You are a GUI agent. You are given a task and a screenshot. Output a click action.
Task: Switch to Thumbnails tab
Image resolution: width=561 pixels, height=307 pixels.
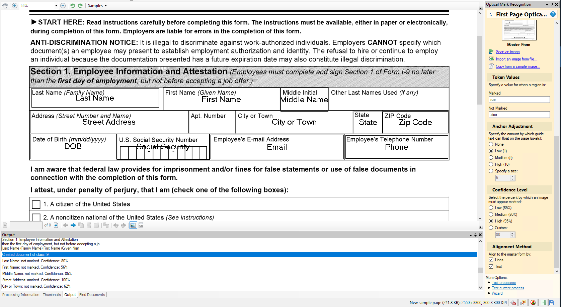52,295
